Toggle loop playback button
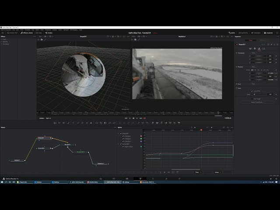This screenshot has width=280, height=210. click(145, 118)
